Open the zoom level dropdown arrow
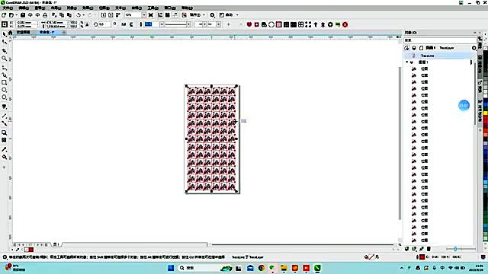Screen dimensions: 488x274 click(144, 15)
